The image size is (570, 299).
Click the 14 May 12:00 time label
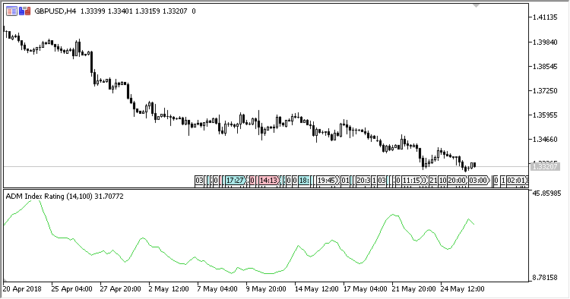pyautogui.click(x=316, y=289)
